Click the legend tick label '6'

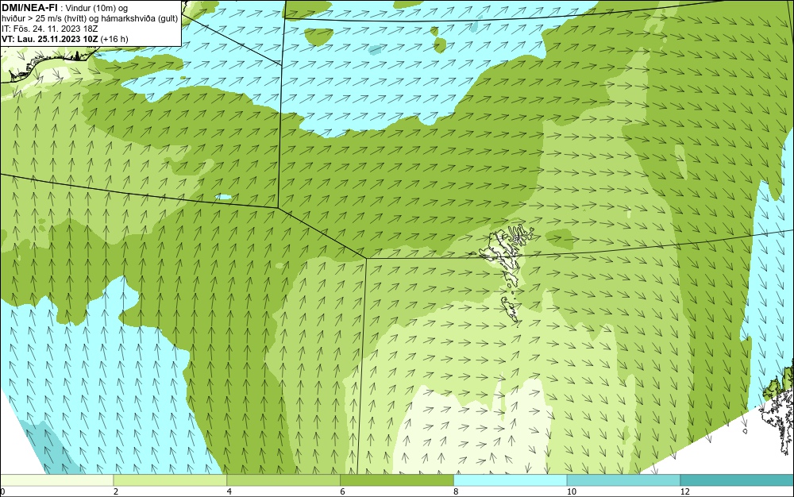(x=343, y=491)
